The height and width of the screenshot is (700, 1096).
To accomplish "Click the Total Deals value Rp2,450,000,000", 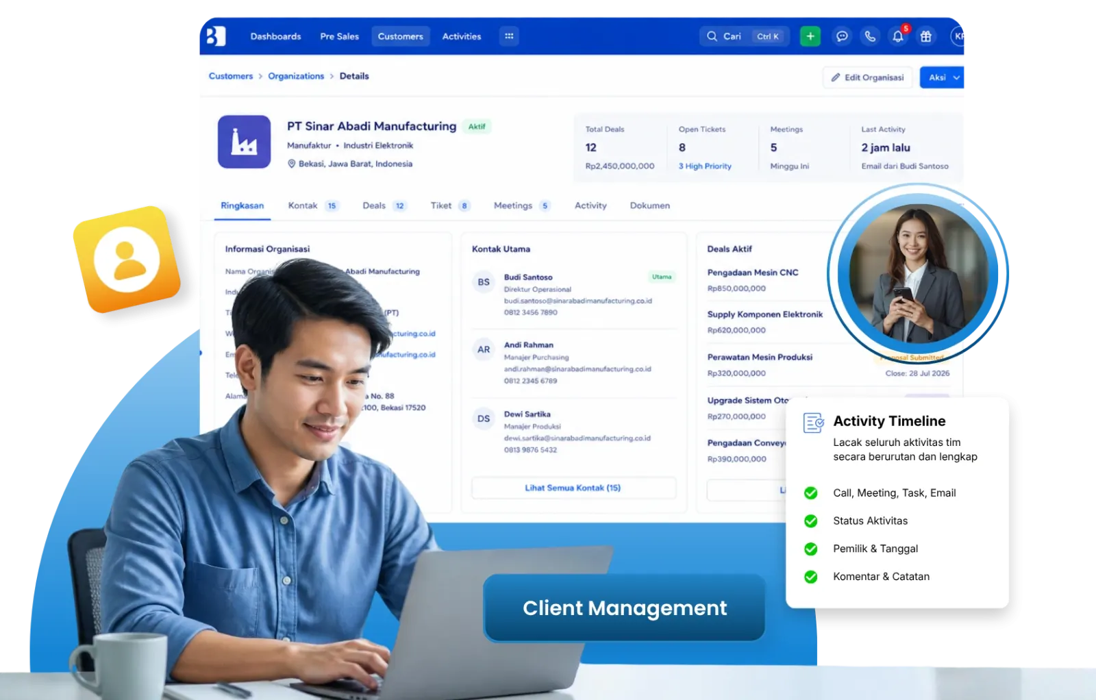I will [x=620, y=166].
